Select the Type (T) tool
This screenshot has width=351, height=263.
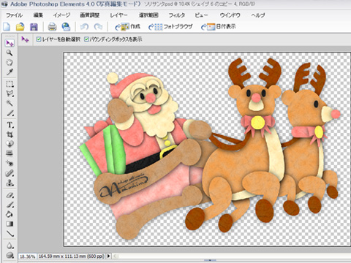10,125
